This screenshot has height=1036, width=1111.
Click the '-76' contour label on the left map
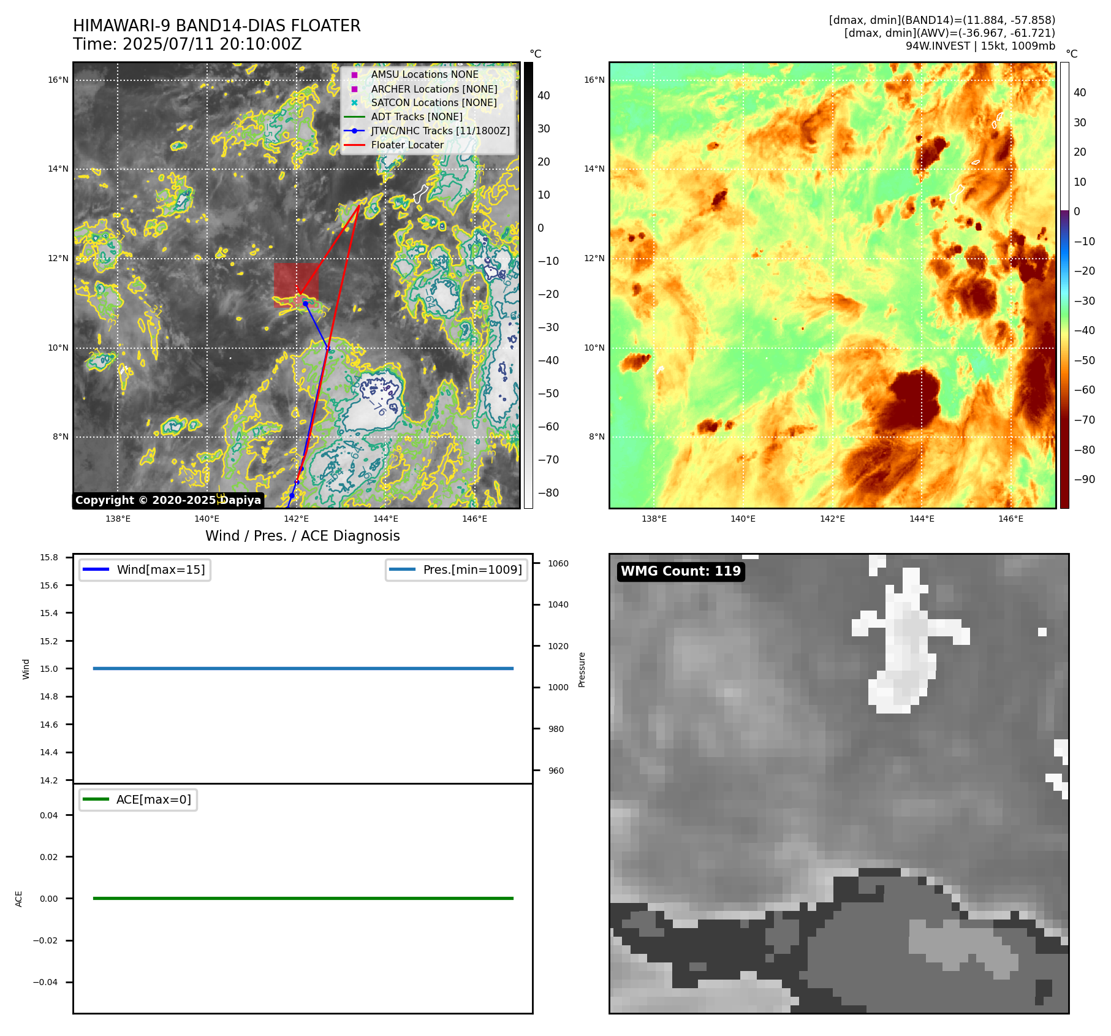377,408
